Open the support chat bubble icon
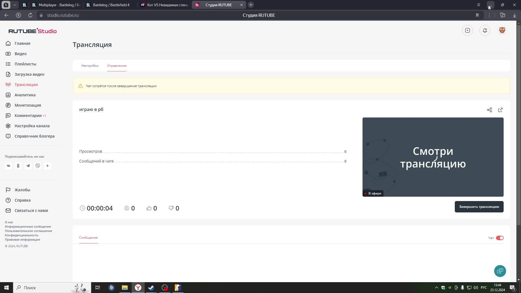 pos(500,271)
